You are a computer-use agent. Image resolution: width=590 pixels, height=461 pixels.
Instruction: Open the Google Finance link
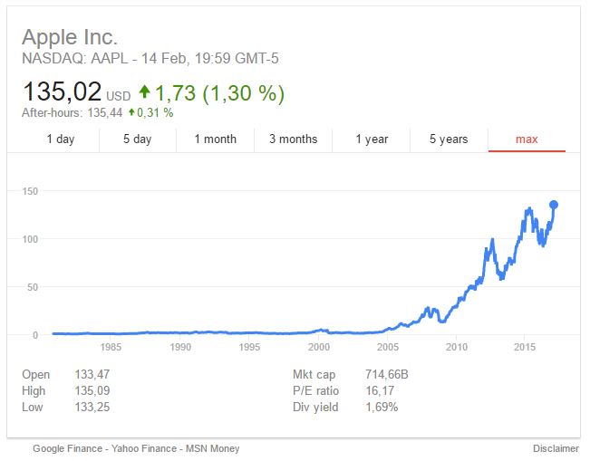click(x=68, y=448)
